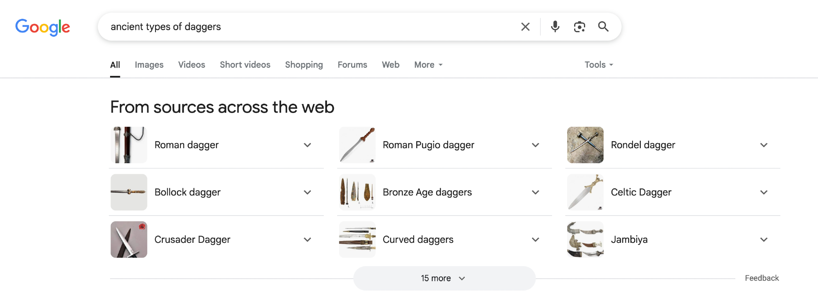Click the Roman Pugio dagger thumbnail image
818x302 pixels.
click(x=357, y=145)
